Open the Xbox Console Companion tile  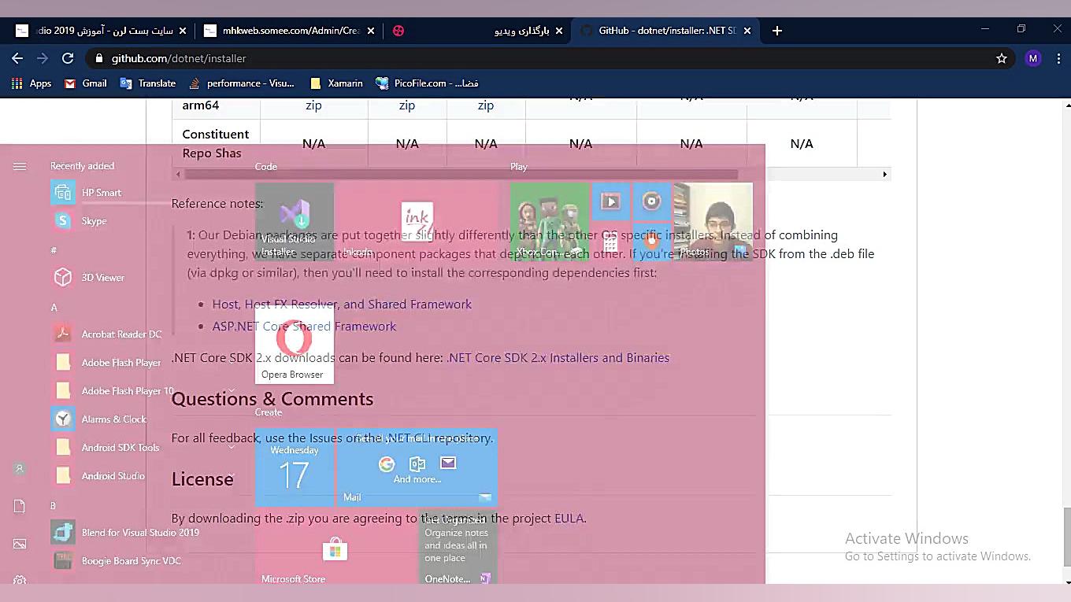[x=550, y=222]
